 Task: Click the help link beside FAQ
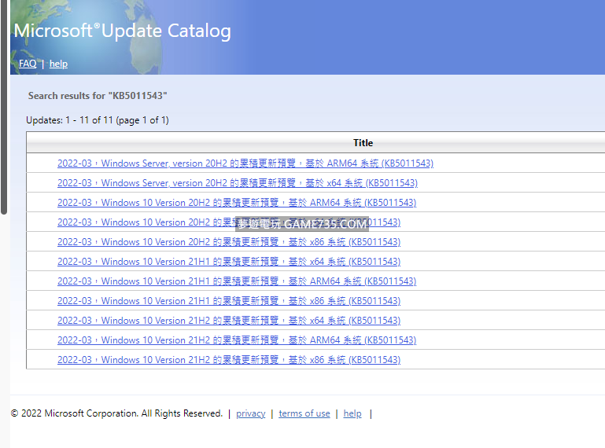click(x=58, y=64)
